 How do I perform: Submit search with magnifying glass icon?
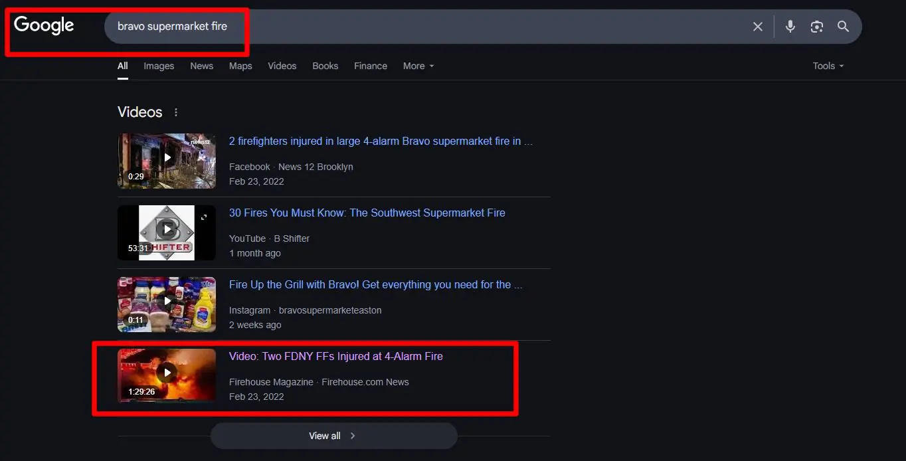click(x=843, y=27)
